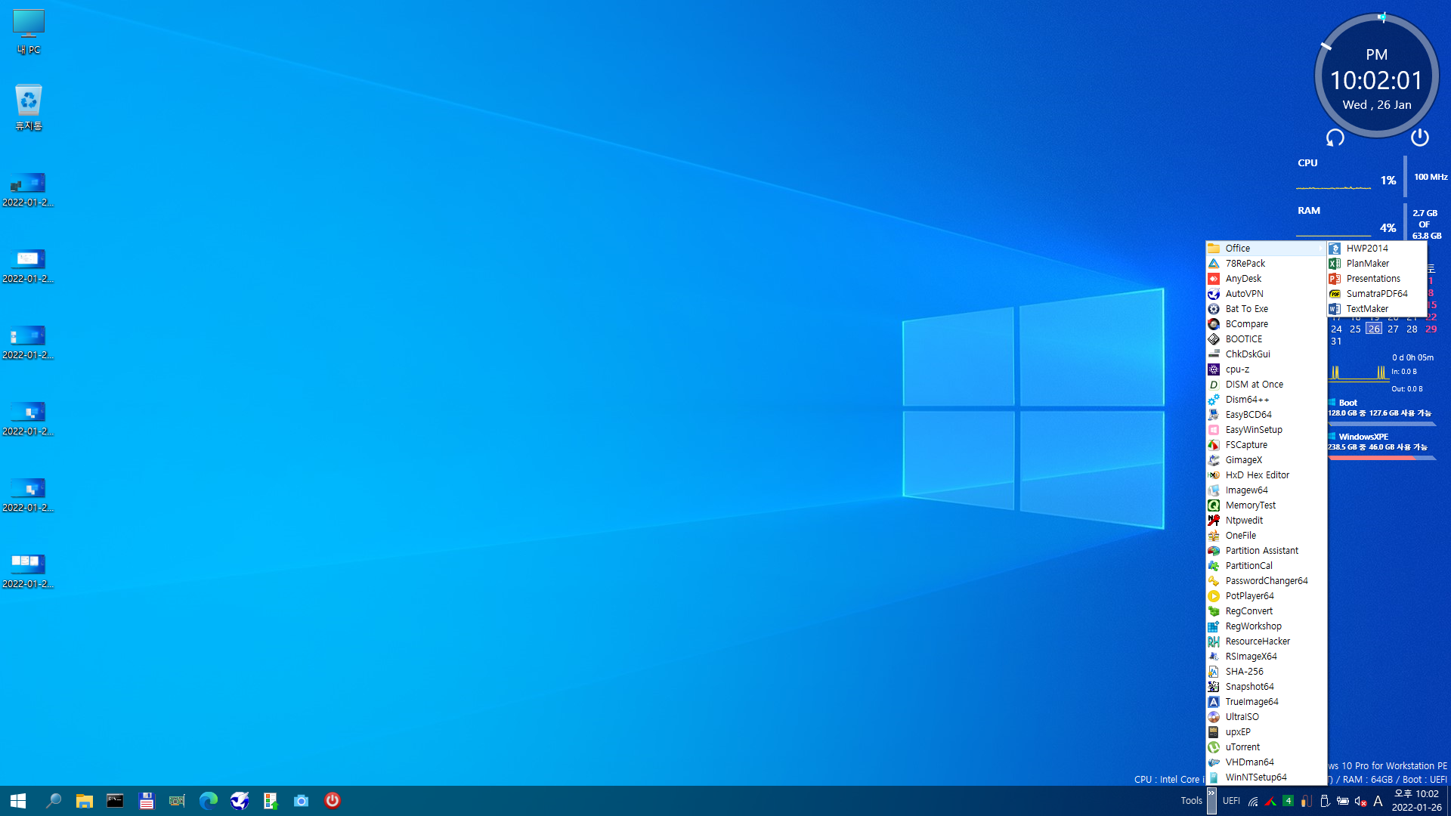The height and width of the screenshot is (816, 1451).
Task: Click the magnifier search icon on taskbar
Action: coord(53,801)
